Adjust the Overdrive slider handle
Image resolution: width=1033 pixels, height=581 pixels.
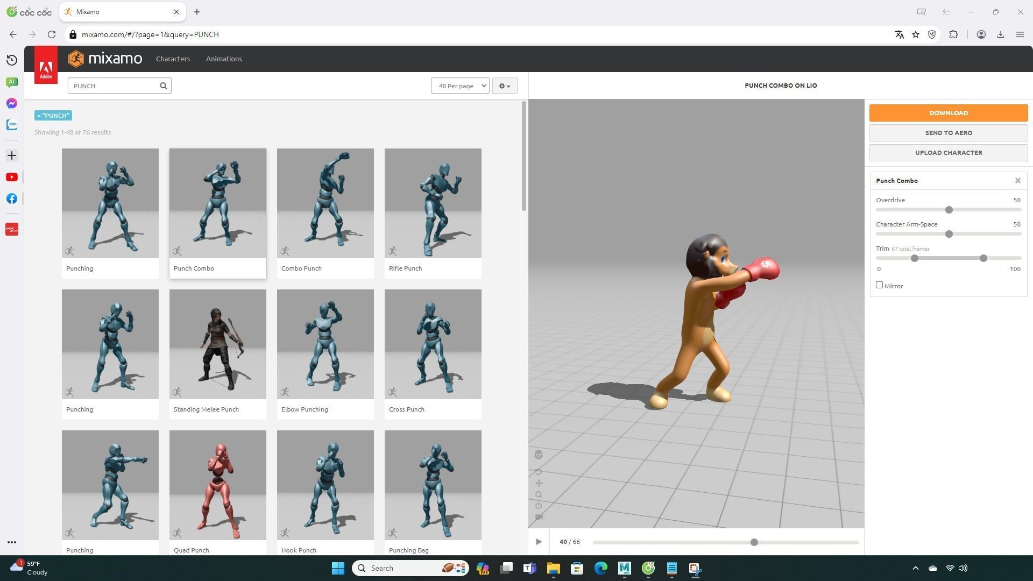[949, 210]
